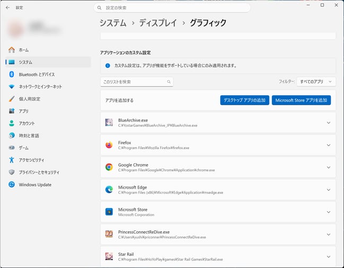Screen dimensions: 344x268
Task: Click the blurred user profile avatar
Action: (15, 29)
